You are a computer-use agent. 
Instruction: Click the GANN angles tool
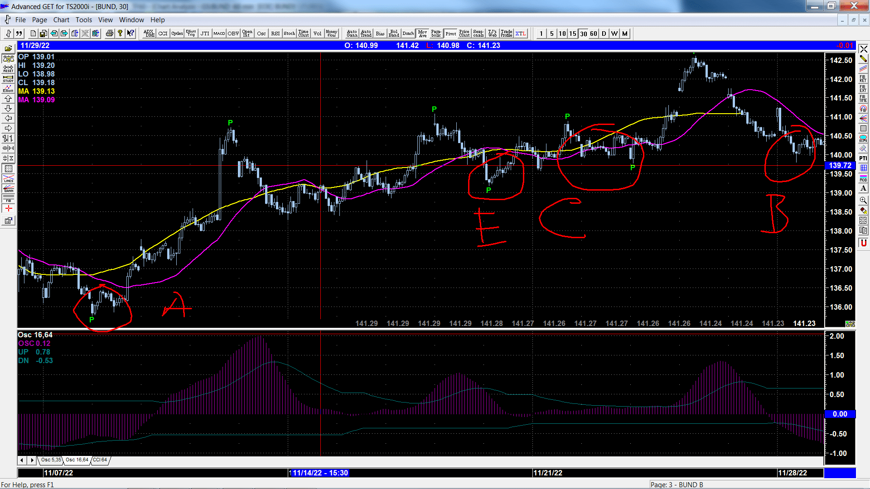coord(8,188)
